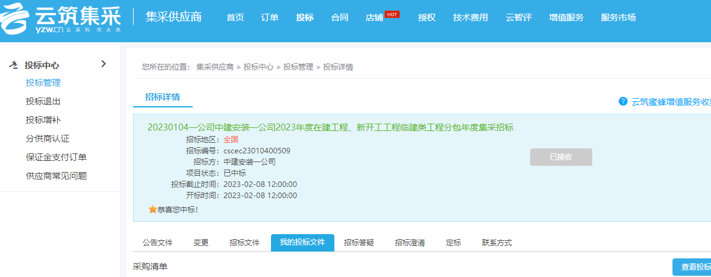This screenshot has width=711, height=277.
Task: Click the blue help question-mark icon
Action: click(x=623, y=101)
